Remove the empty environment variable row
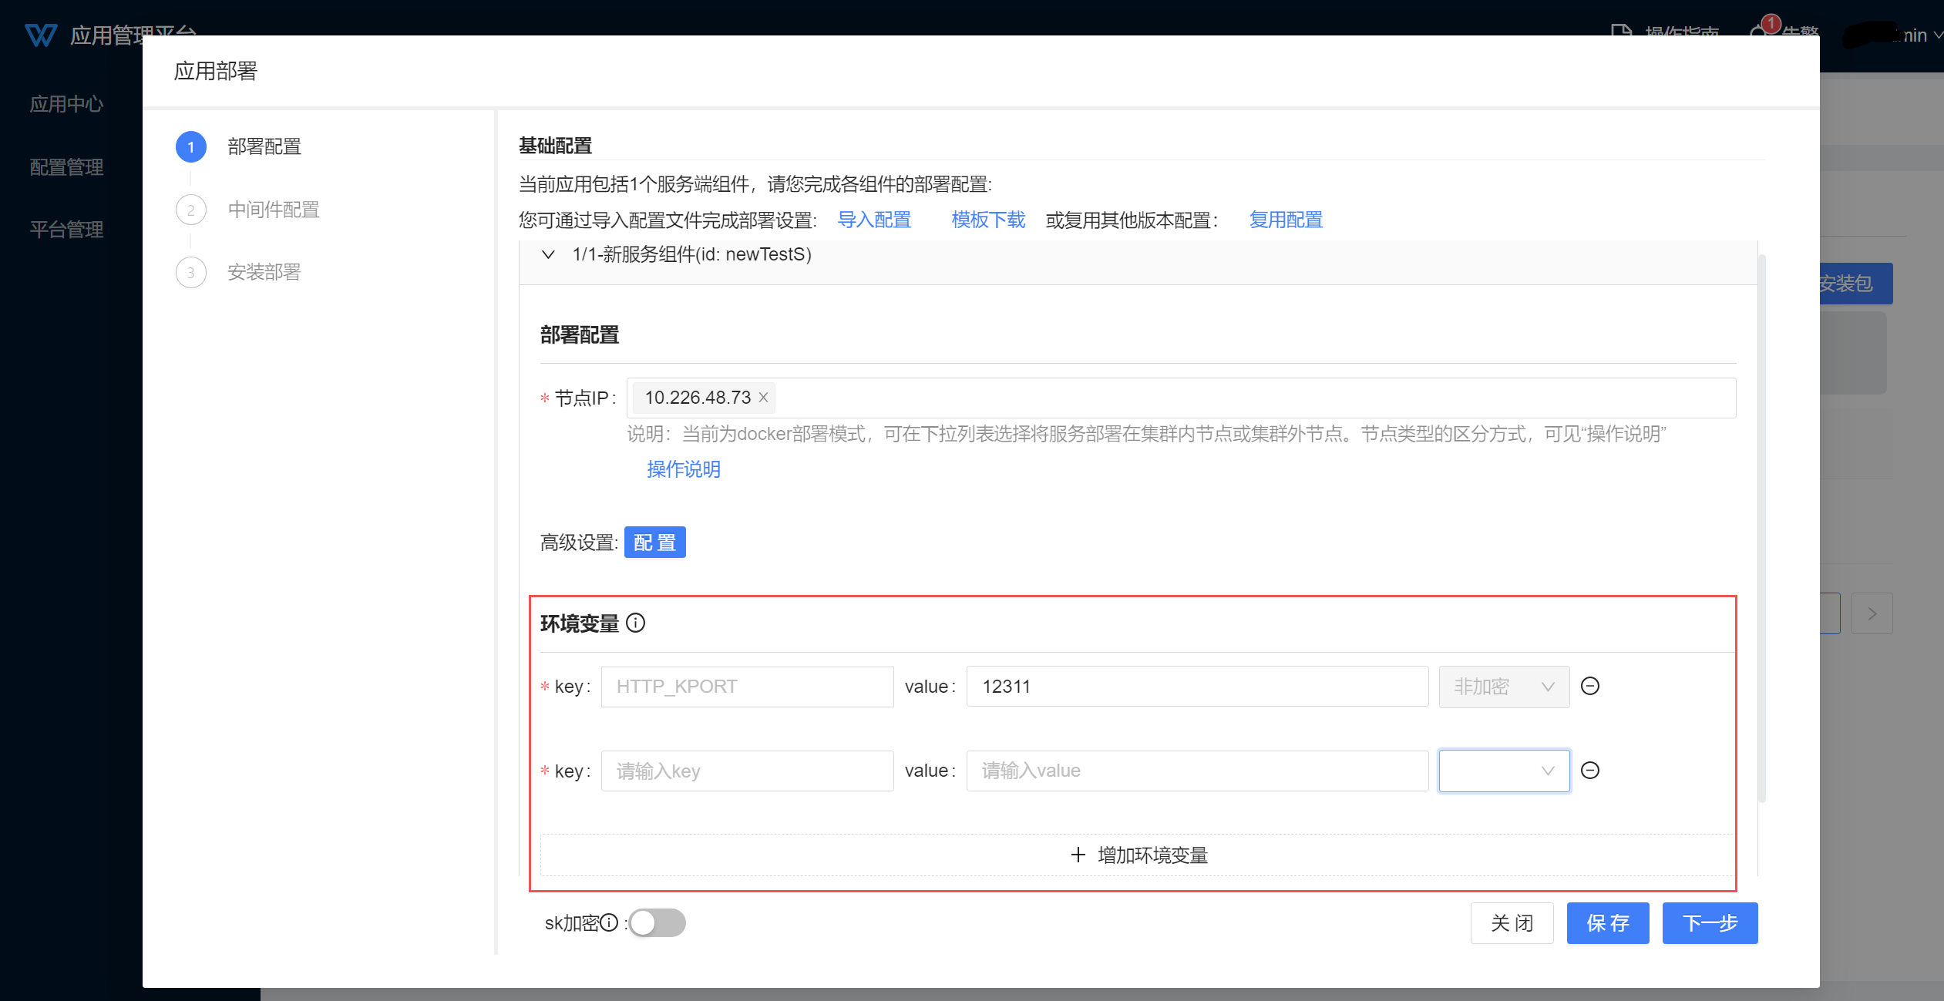 pyautogui.click(x=1589, y=770)
